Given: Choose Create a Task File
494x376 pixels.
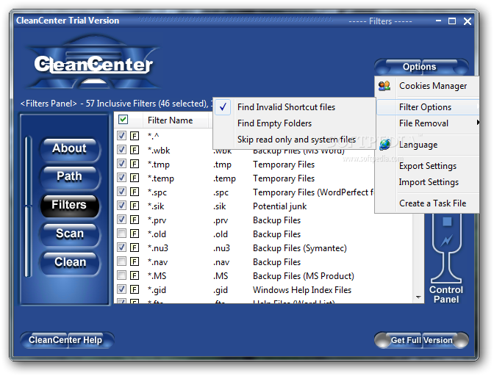Looking at the screenshot, I should click(x=428, y=203).
